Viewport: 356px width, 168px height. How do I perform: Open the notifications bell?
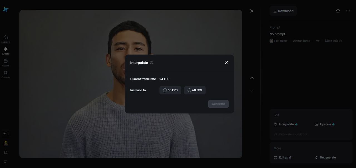(x=6, y=153)
